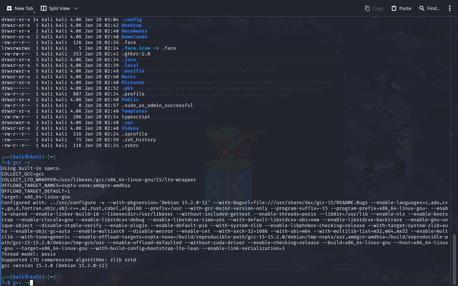
Task: Click the g++ -v command line
Action: [21, 283]
